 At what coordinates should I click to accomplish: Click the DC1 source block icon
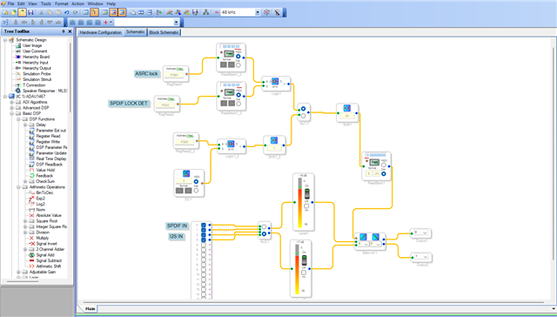(x=186, y=173)
